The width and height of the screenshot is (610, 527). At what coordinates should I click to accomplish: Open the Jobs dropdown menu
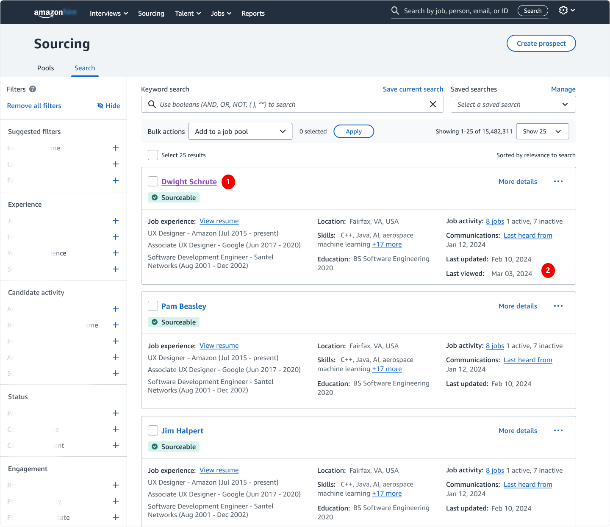[x=221, y=13]
